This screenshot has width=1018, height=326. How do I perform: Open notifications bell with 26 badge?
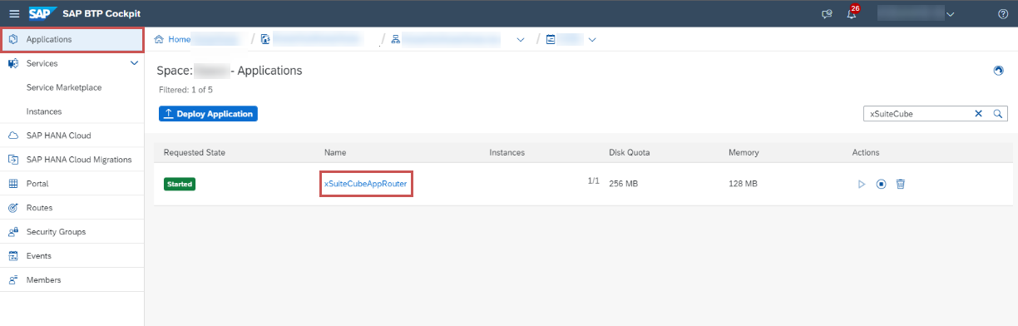[852, 13]
